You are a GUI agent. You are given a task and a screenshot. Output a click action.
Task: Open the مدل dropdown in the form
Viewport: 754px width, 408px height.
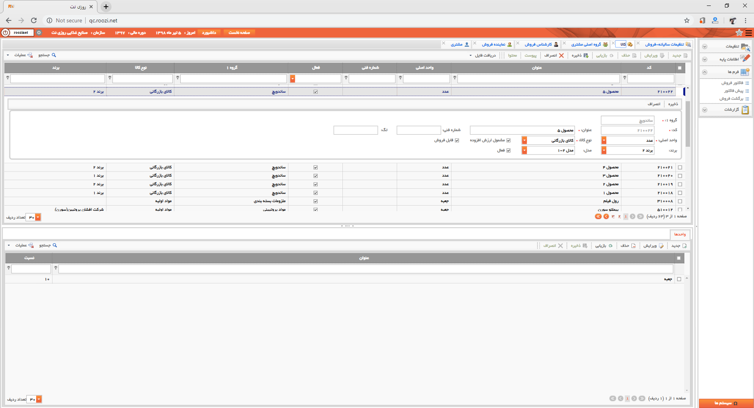point(524,151)
